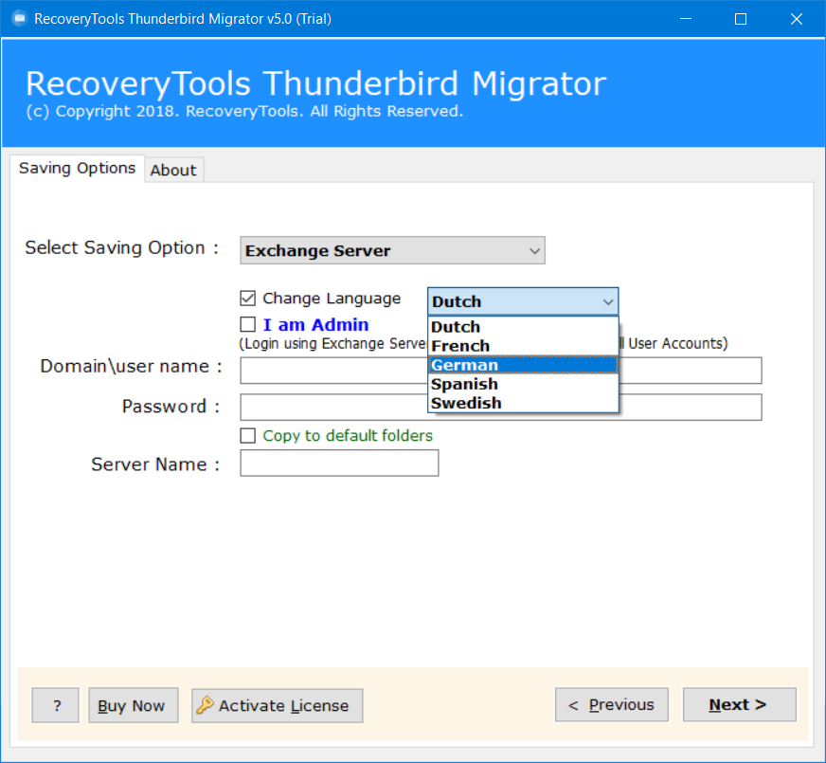Pick Spanish from the language list
The image size is (826, 763).
point(523,384)
